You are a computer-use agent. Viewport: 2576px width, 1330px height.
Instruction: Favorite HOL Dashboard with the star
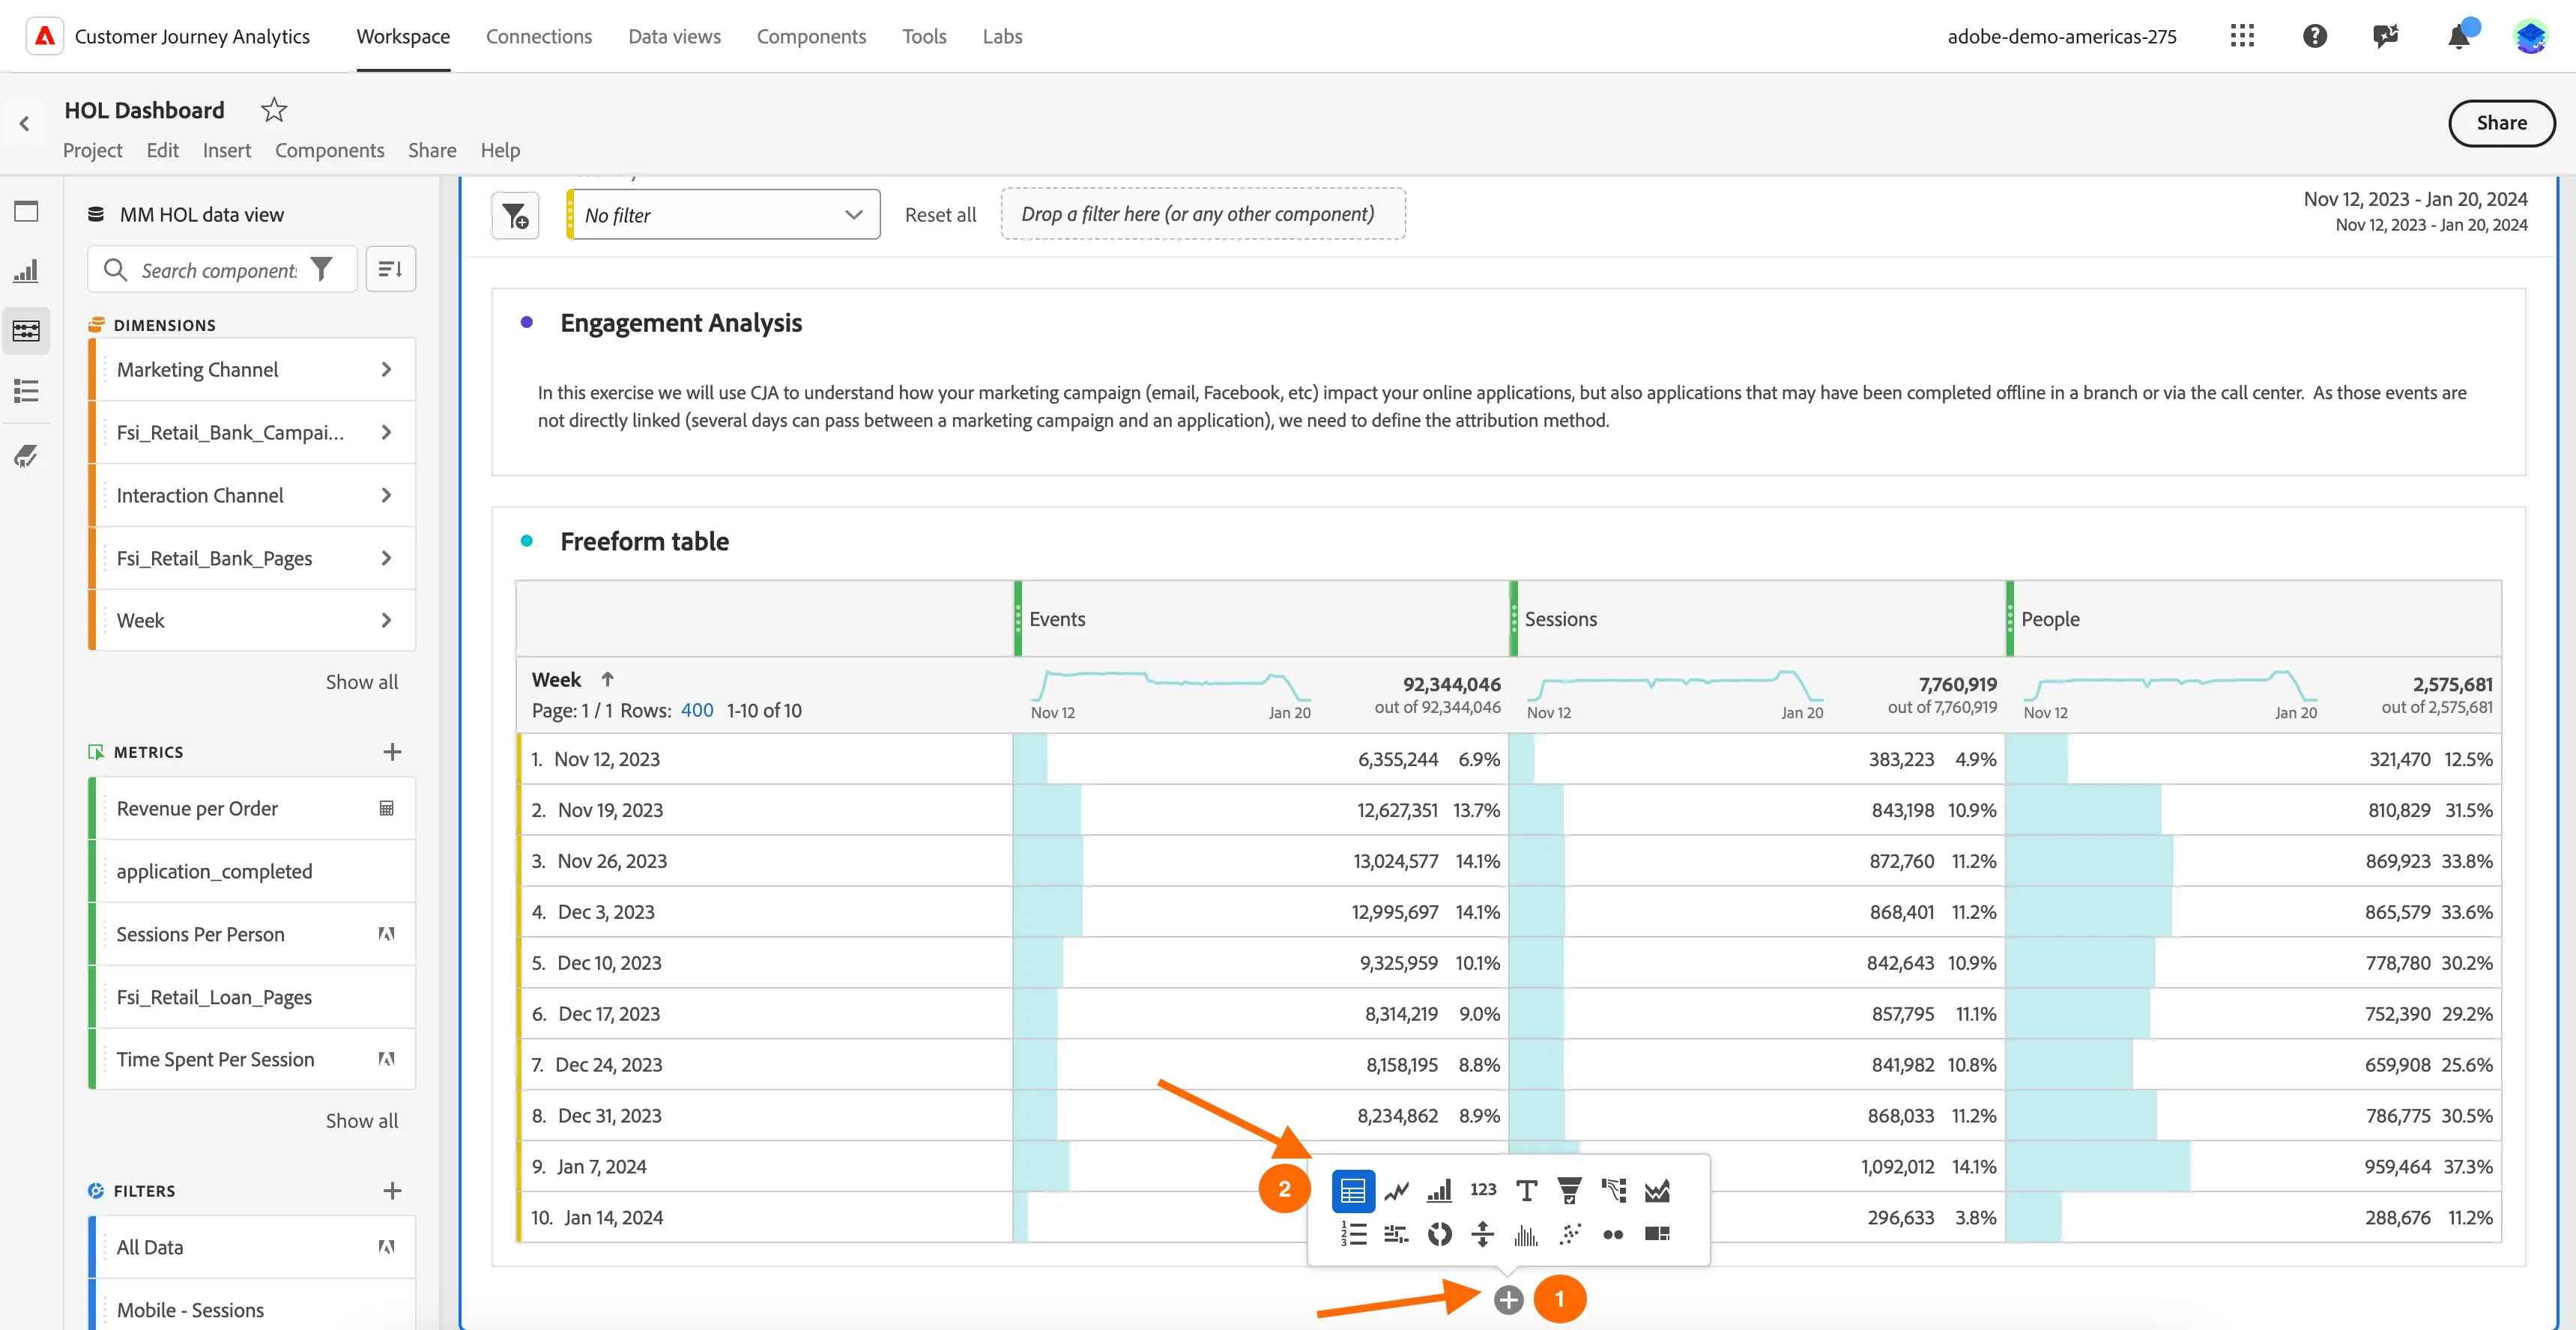pos(273,110)
